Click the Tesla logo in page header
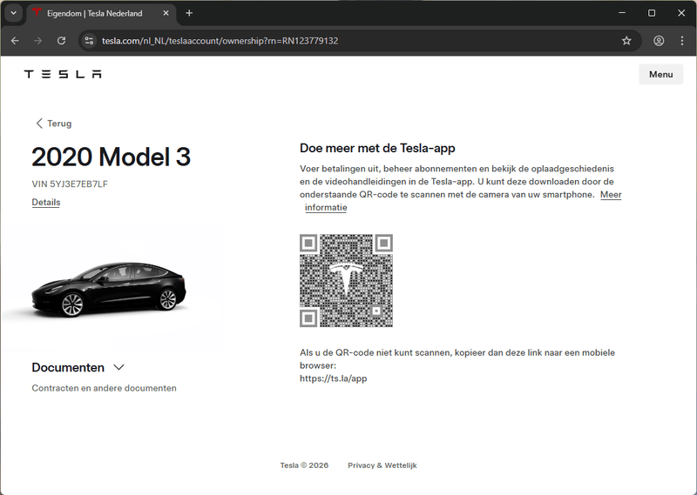The height and width of the screenshot is (495, 697). pos(63,74)
